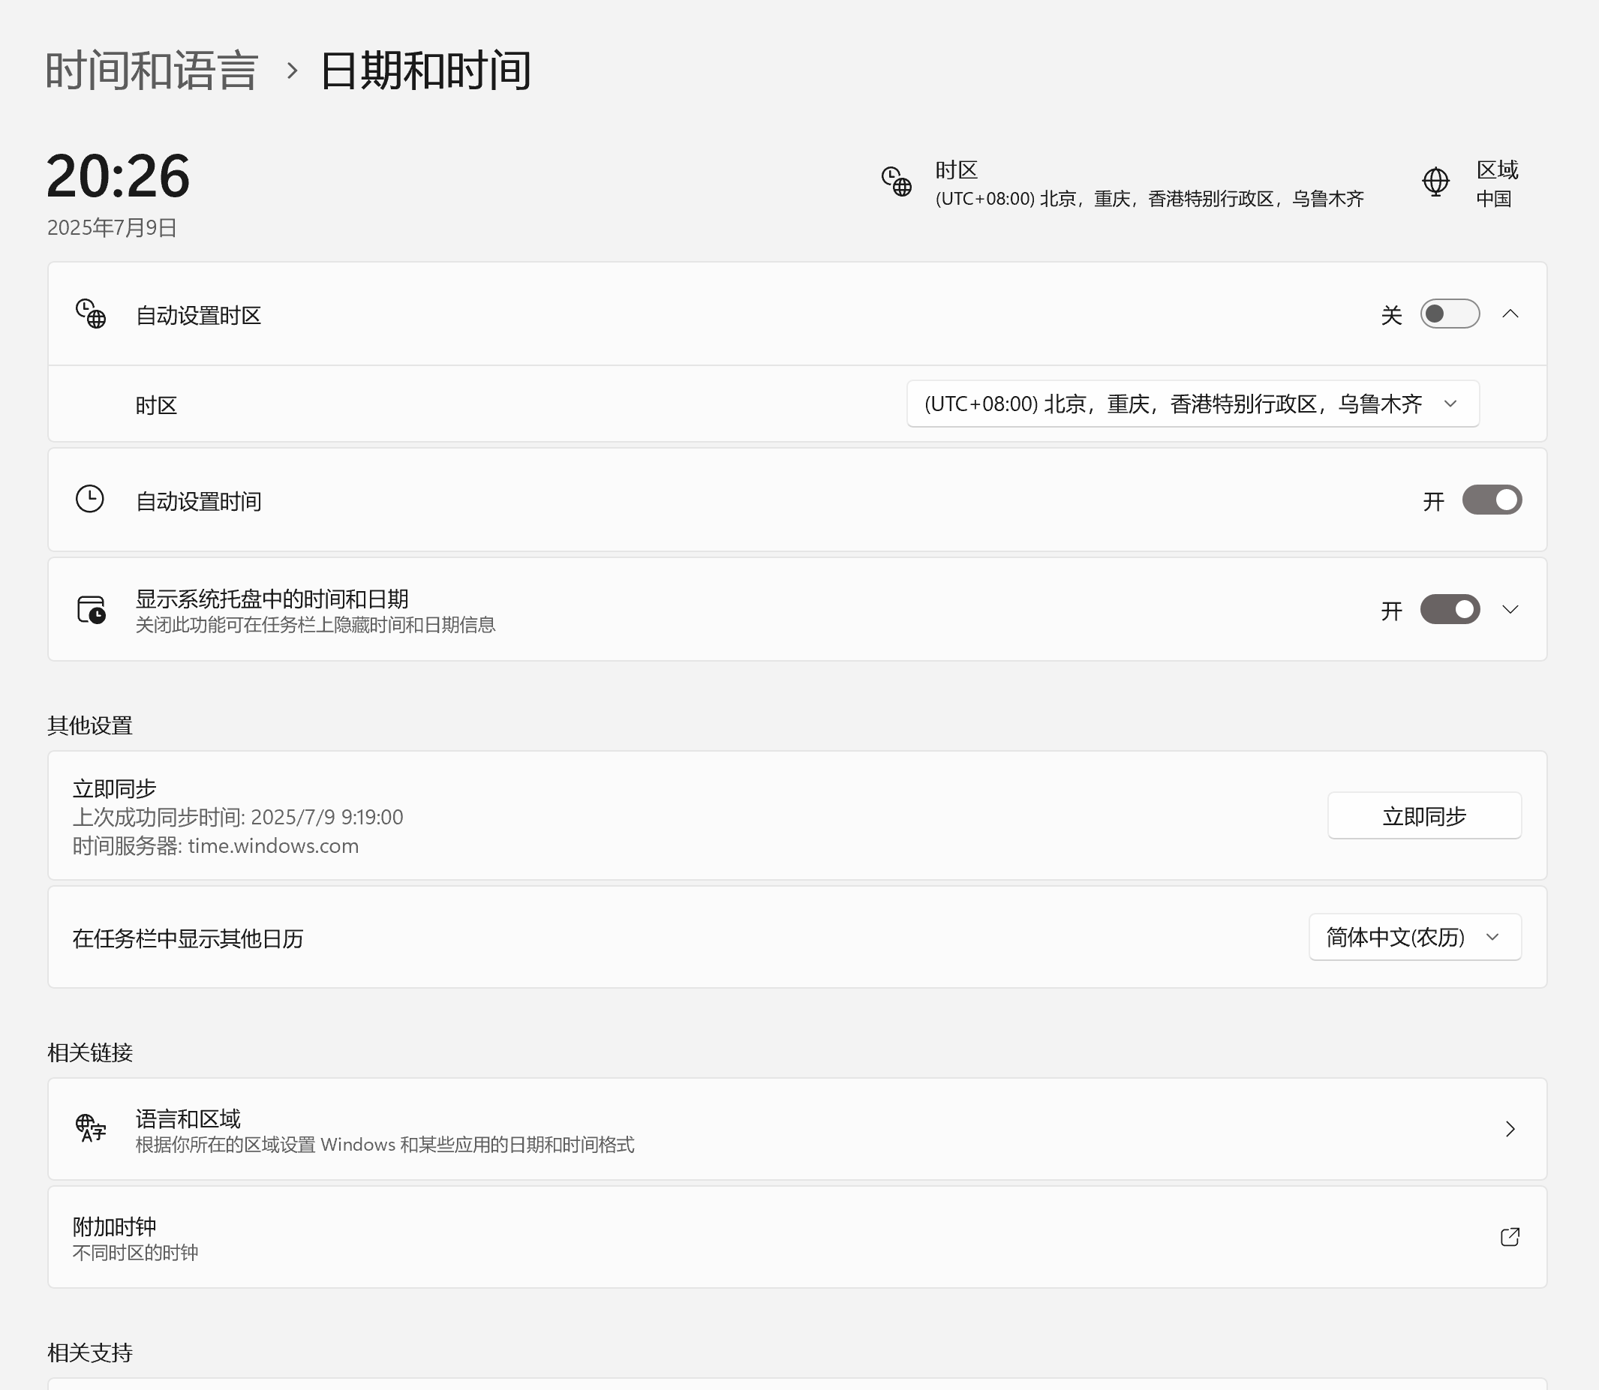The image size is (1599, 1390).
Task: Toggle the 自动设置时区 switch
Action: (1449, 314)
